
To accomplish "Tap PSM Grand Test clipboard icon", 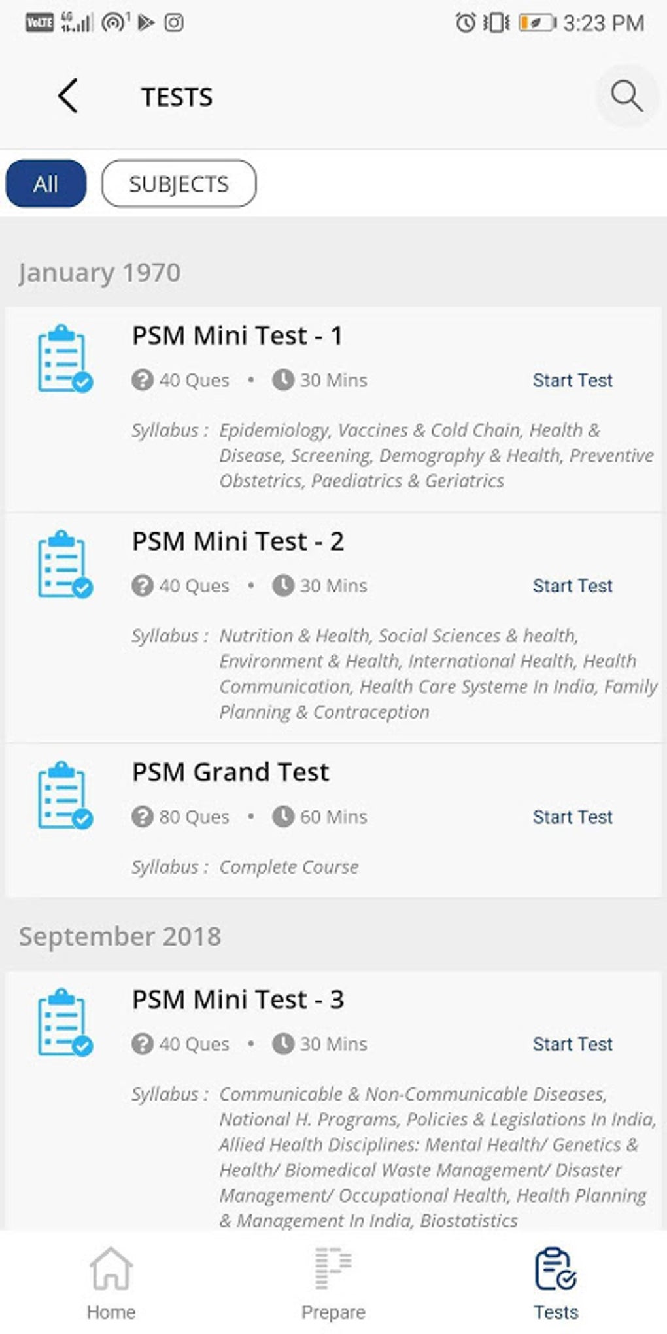I will (65, 795).
